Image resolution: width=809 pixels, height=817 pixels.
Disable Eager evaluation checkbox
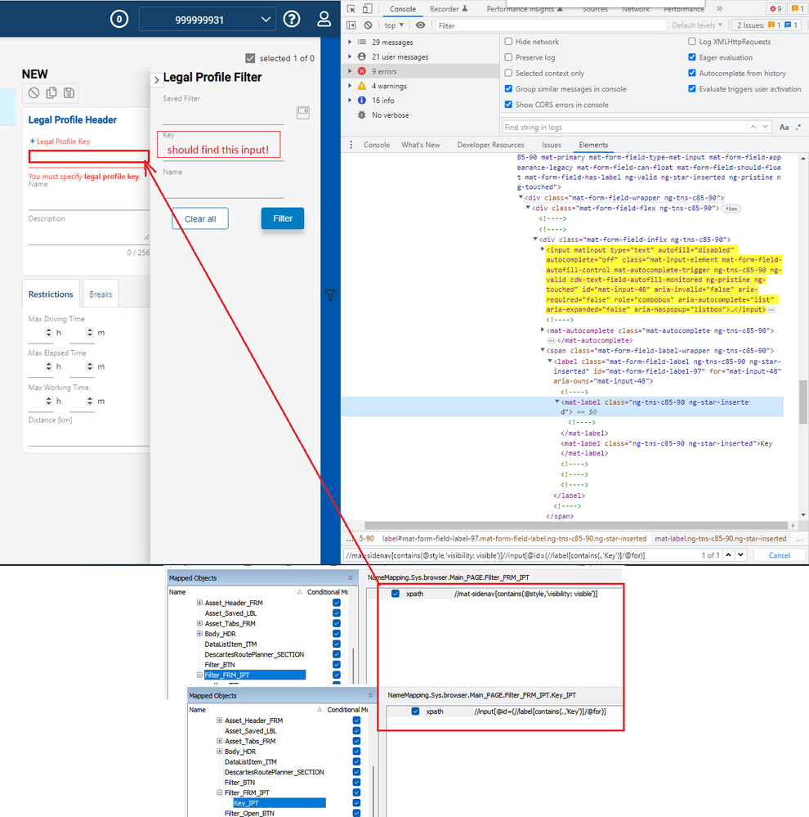[692, 56]
